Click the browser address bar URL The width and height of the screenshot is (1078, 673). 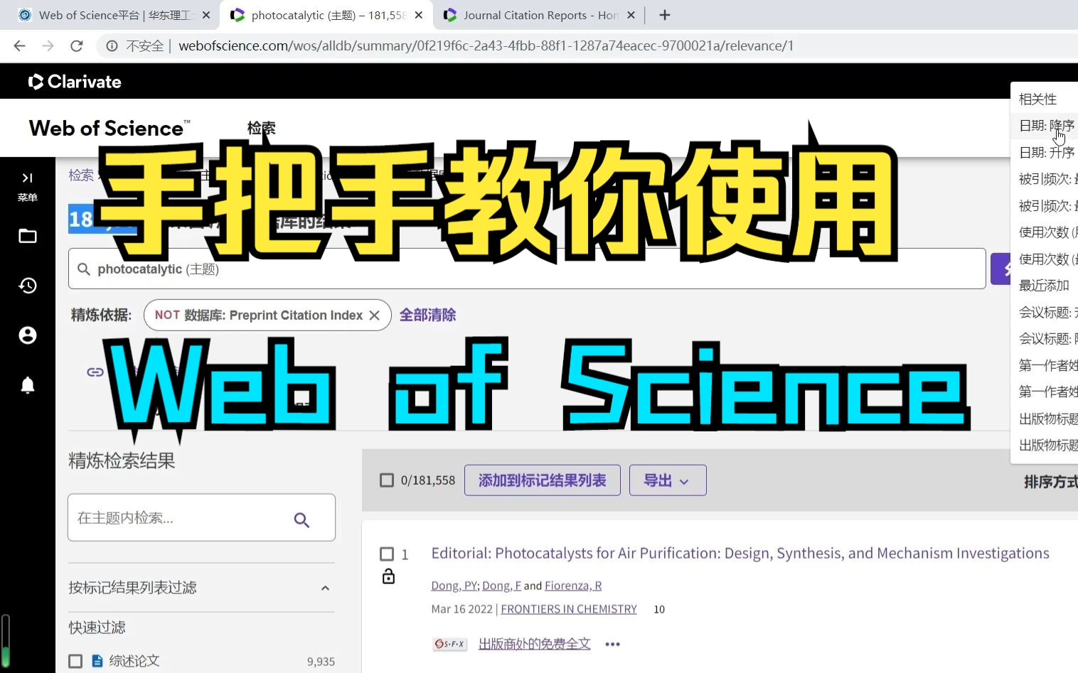[x=486, y=46]
